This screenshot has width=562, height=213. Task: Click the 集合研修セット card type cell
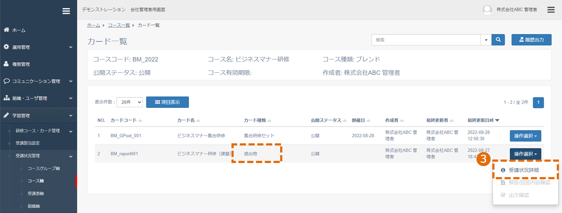coord(259,135)
